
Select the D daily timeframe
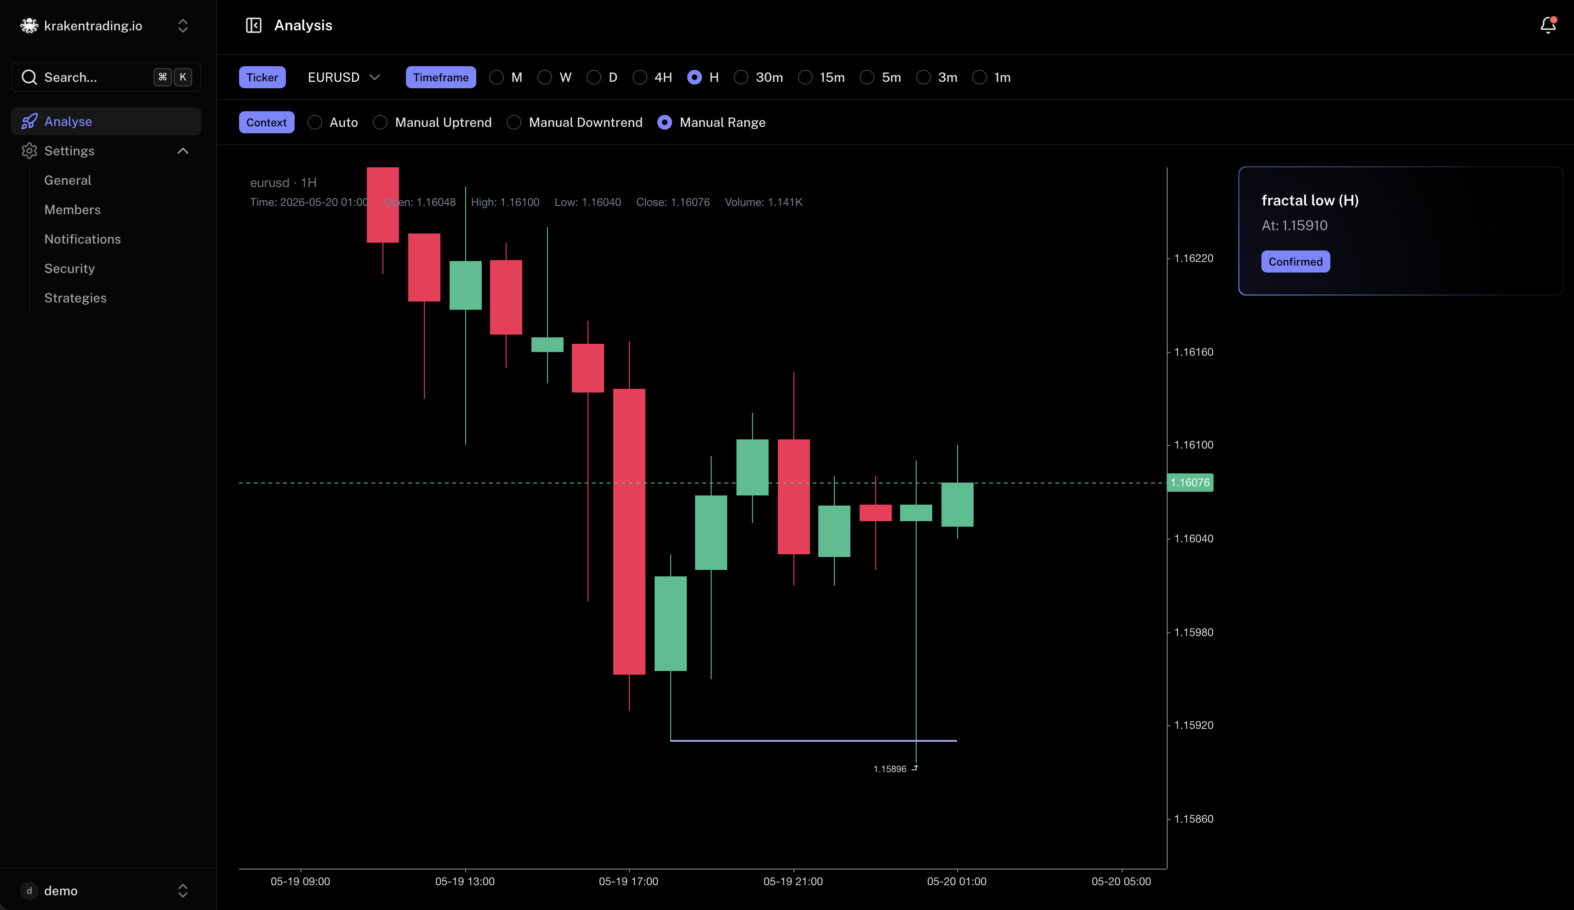pos(594,78)
